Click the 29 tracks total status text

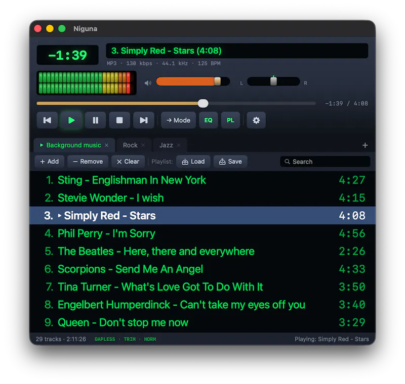tap(61, 339)
